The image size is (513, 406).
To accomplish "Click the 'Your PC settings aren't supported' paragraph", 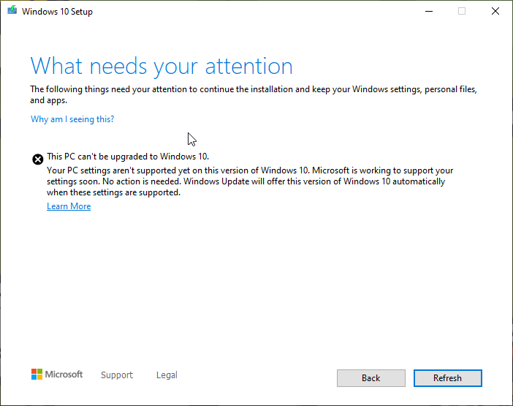I will [250, 181].
